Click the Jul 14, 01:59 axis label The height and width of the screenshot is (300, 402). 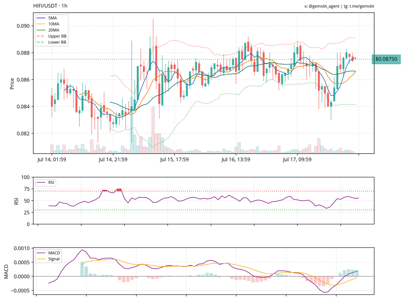coord(51,160)
